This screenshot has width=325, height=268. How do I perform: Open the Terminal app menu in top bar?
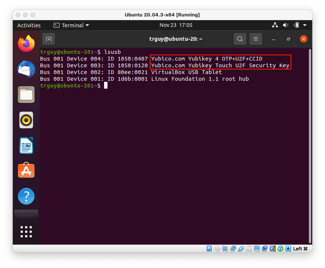tap(71, 25)
